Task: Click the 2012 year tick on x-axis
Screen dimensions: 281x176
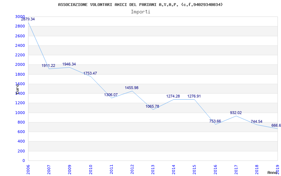Action: click(132, 169)
